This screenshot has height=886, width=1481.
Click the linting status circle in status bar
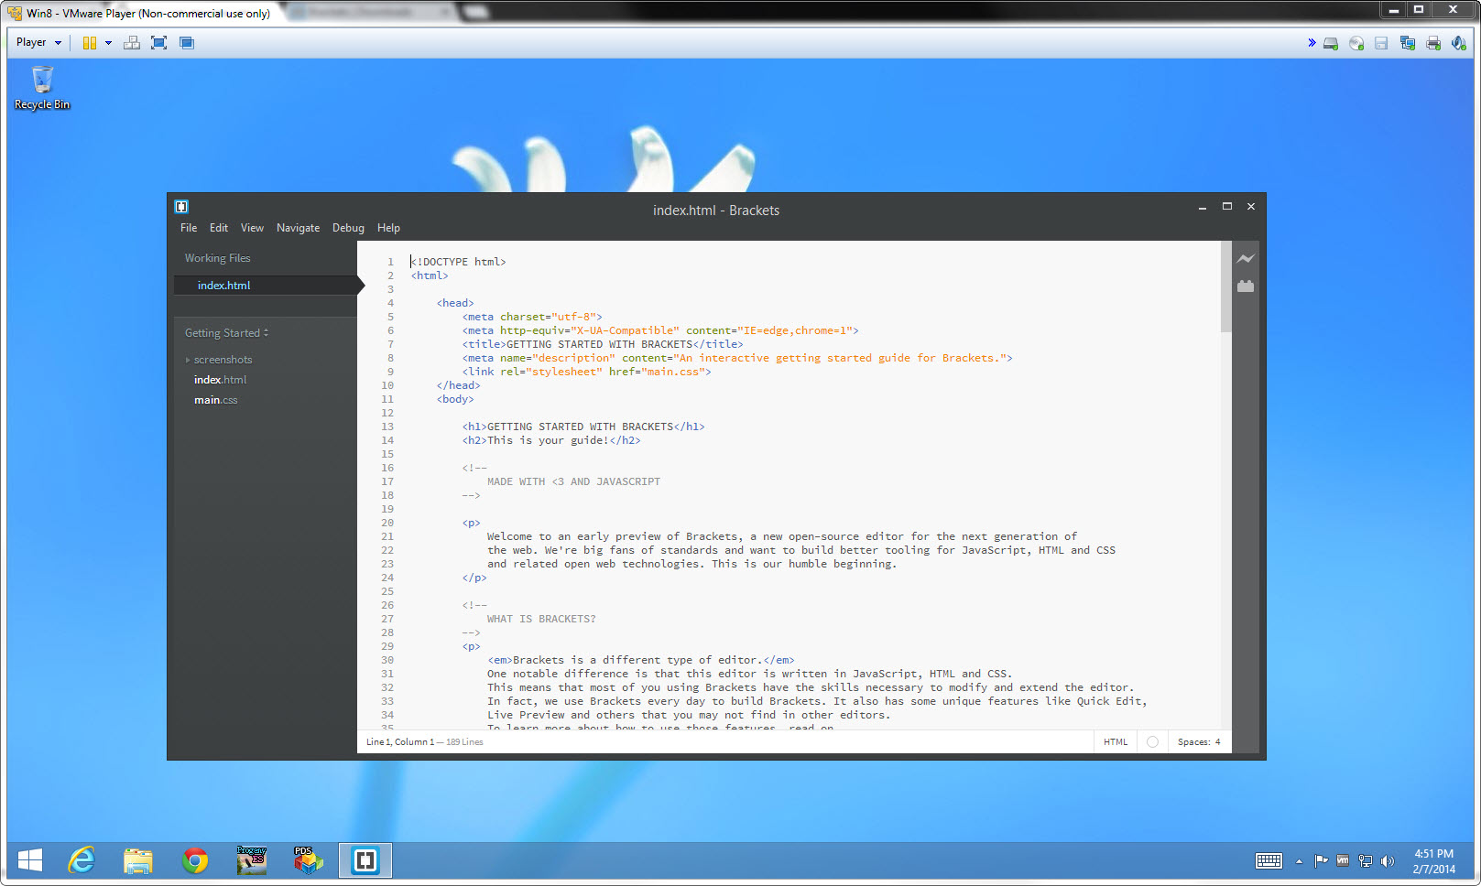(1152, 742)
